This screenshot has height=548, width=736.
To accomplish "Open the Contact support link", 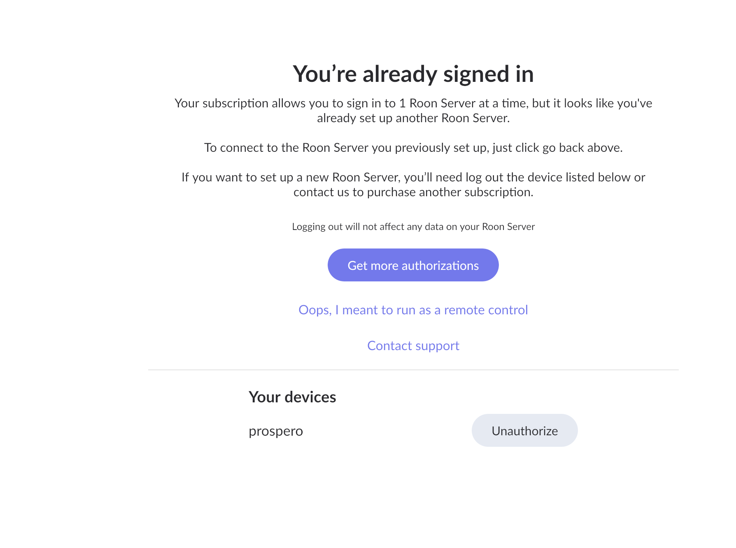I will coord(413,346).
